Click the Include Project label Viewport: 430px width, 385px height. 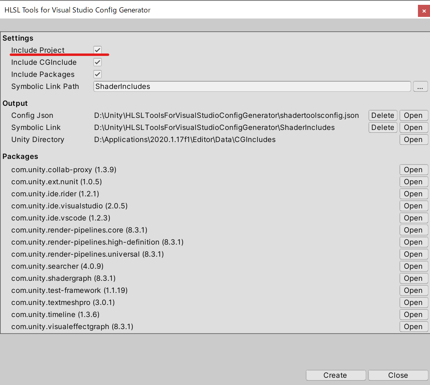click(38, 50)
